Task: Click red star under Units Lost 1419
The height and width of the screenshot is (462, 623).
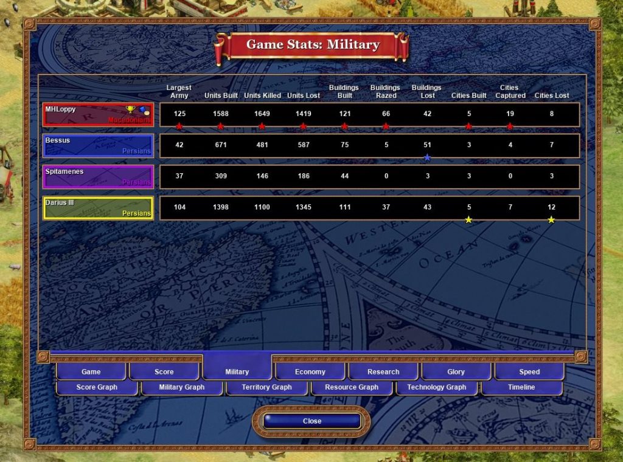Action: (x=303, y=126)
